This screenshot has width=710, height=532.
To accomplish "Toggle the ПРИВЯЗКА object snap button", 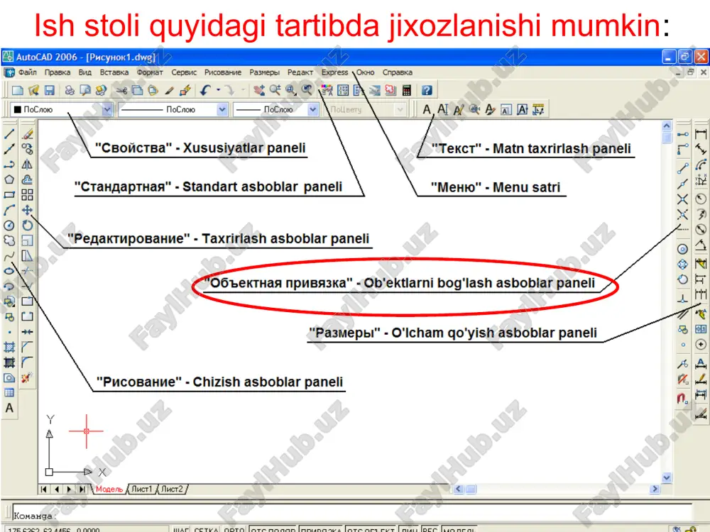I will pyautogui.click(x=321, y=529).
